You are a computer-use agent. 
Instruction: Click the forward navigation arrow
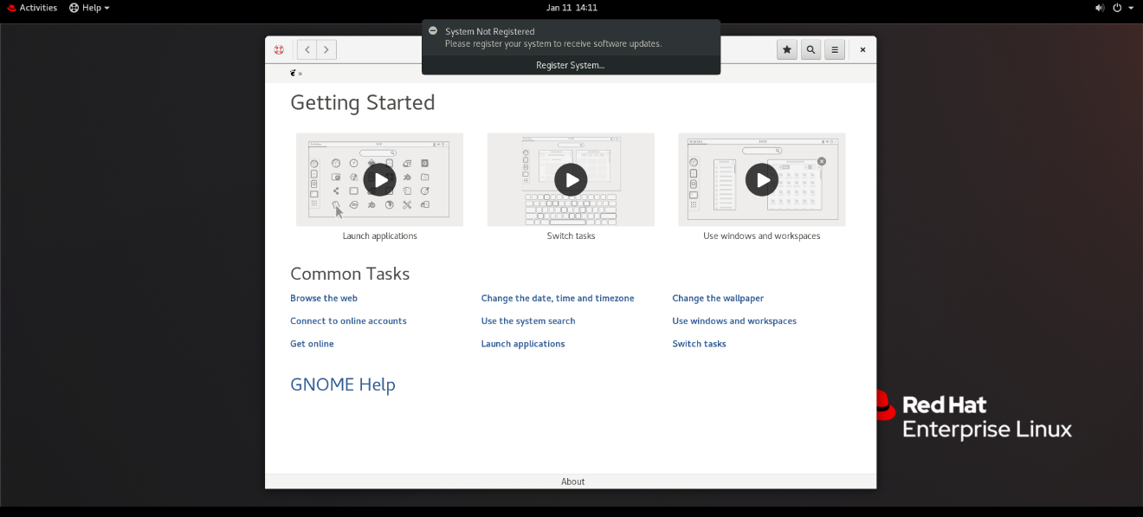pos(326,49)
